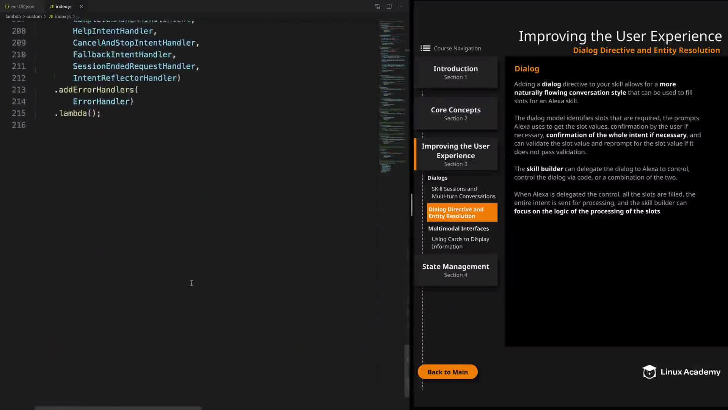The height and width of the screenshot is (410, 728).
Task: Open the en-US.json editor tab
Action: click(x=22, y=6)
